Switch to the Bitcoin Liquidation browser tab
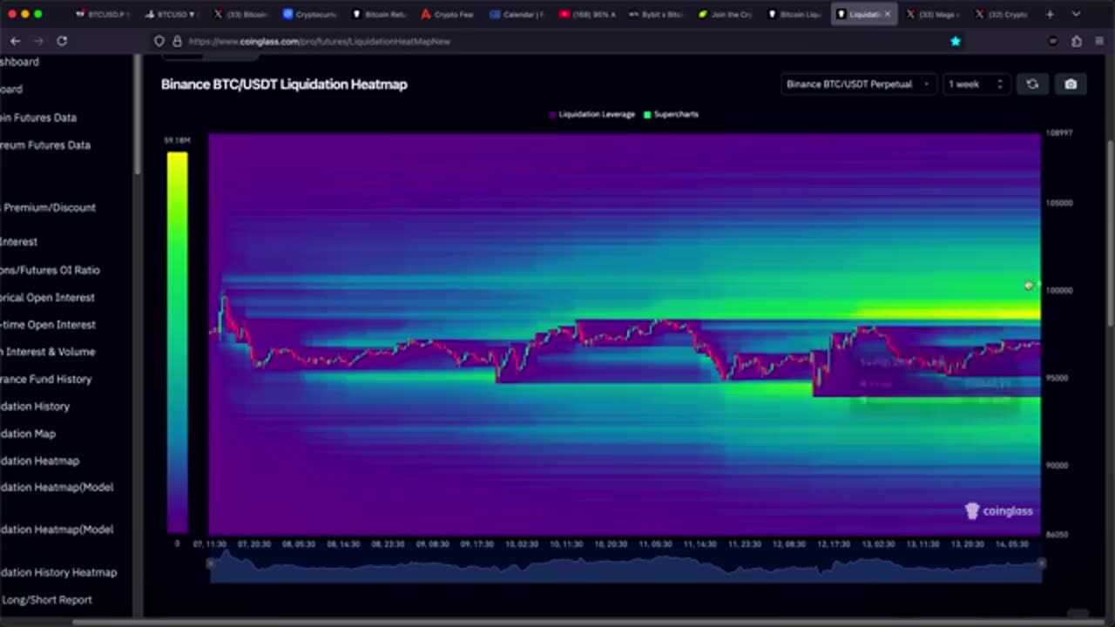 tap(796, 14)
